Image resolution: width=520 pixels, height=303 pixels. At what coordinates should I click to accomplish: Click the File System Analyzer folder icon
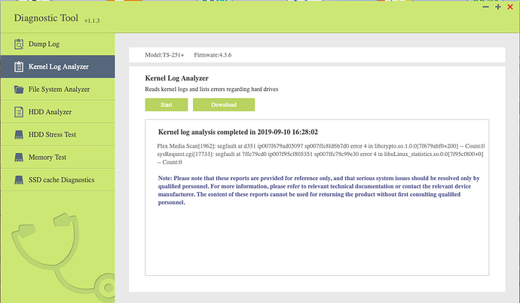tap(19, 89)
